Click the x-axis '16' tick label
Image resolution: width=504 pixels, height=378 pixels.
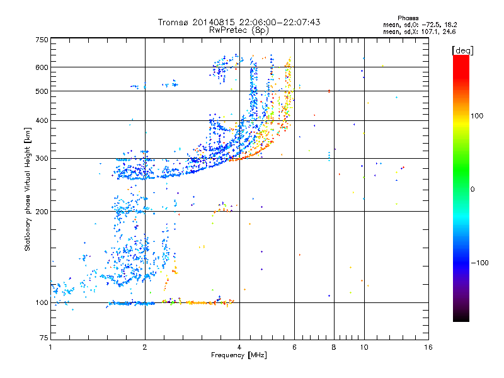point(428,347)
